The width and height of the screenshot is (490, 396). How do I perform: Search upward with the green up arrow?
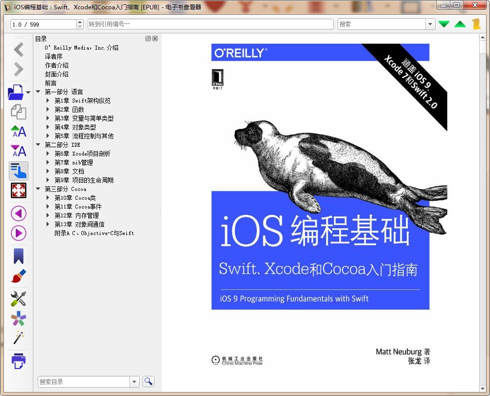[x=460, y=24]
